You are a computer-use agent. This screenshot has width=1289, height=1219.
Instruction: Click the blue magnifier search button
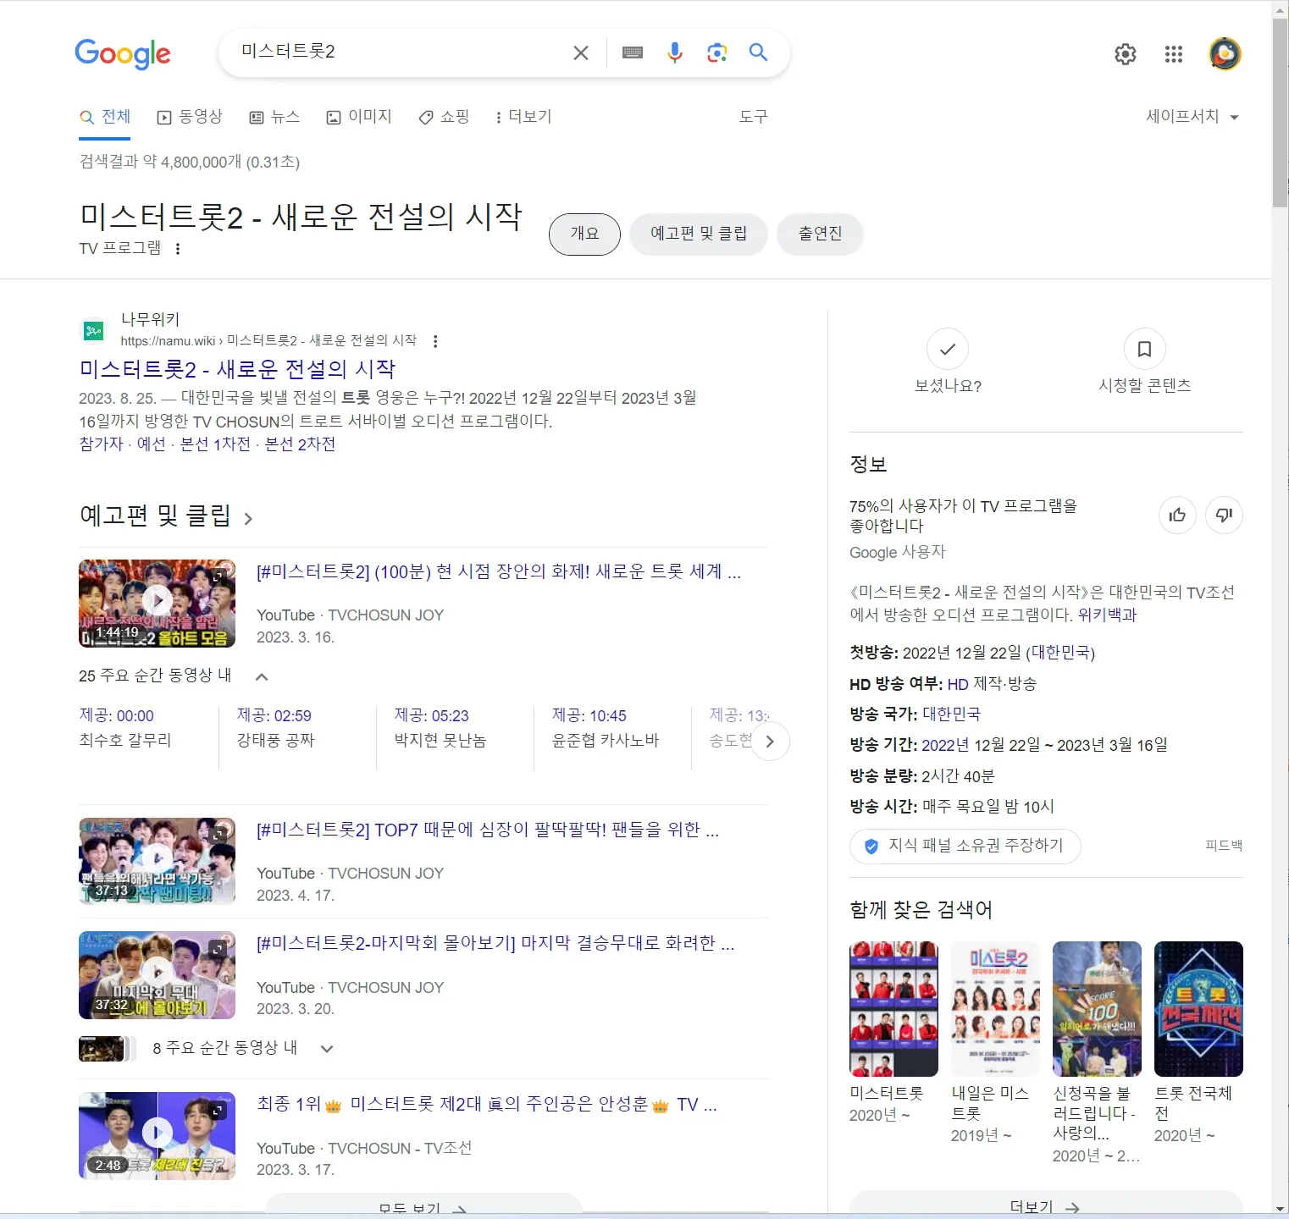click(759, 52)
